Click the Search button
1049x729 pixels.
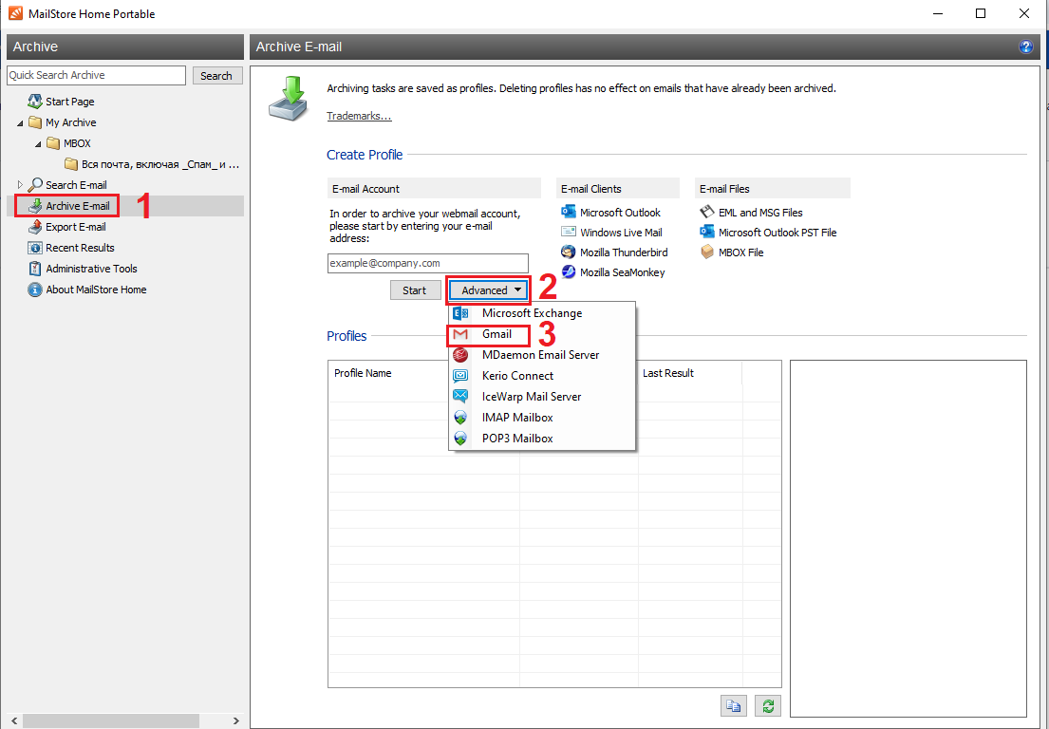click(216, 76)
